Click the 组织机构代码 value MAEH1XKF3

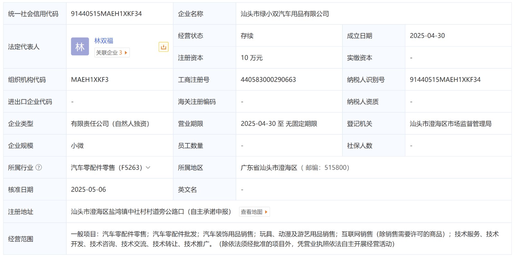coord(89,80)
